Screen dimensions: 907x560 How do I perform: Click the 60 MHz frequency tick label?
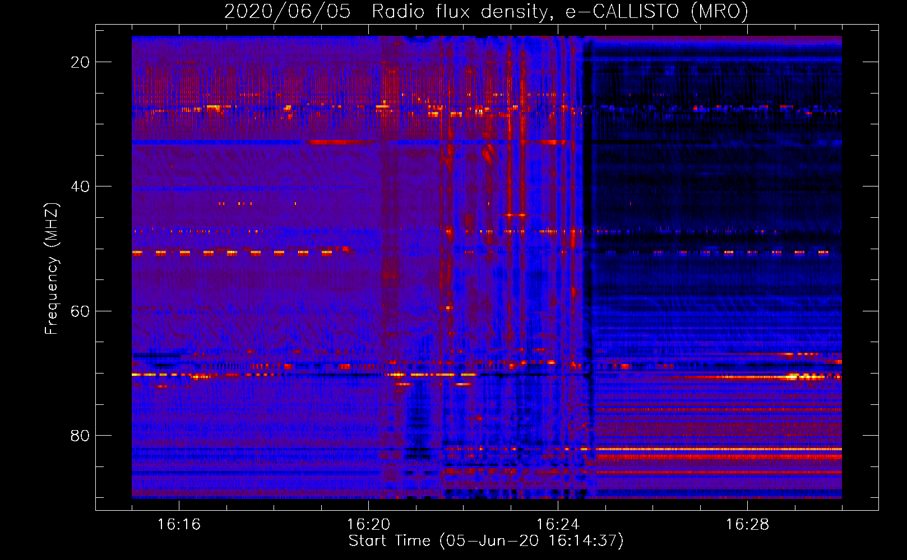coord(80,311)
